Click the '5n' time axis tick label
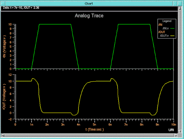Viewport: 184px width, 139px height. [94, 125]
